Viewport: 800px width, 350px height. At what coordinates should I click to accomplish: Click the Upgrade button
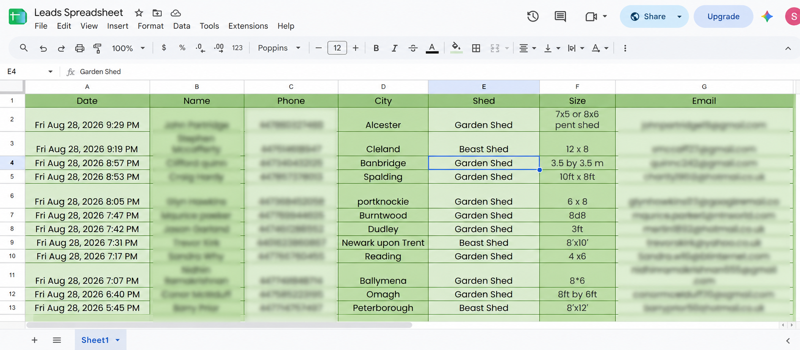click(x=723, y=16)
